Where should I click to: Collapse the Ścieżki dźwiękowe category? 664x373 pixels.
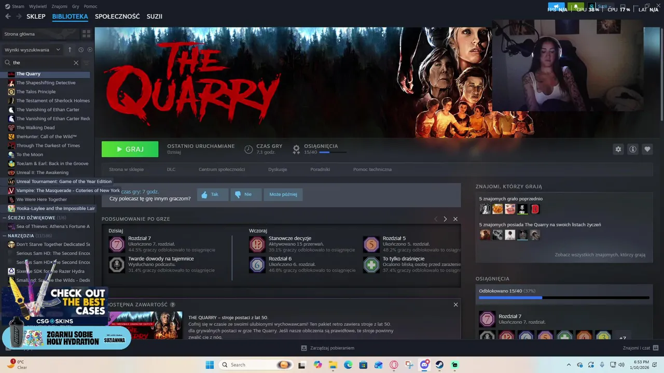click(5, 218)
